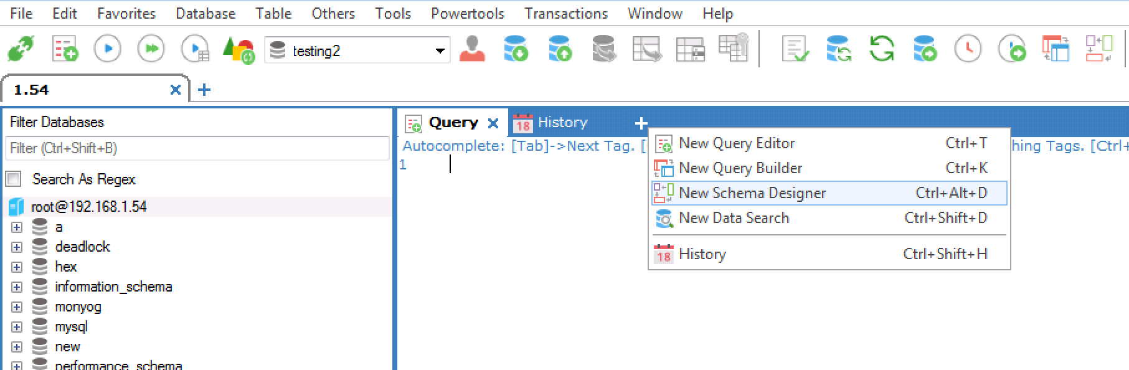Open the query builder toolbar icon
This screenshot has width=1129, height=370.
[1056, 49]
